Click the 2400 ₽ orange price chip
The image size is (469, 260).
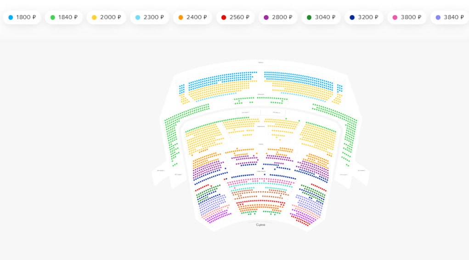point(192,17)
